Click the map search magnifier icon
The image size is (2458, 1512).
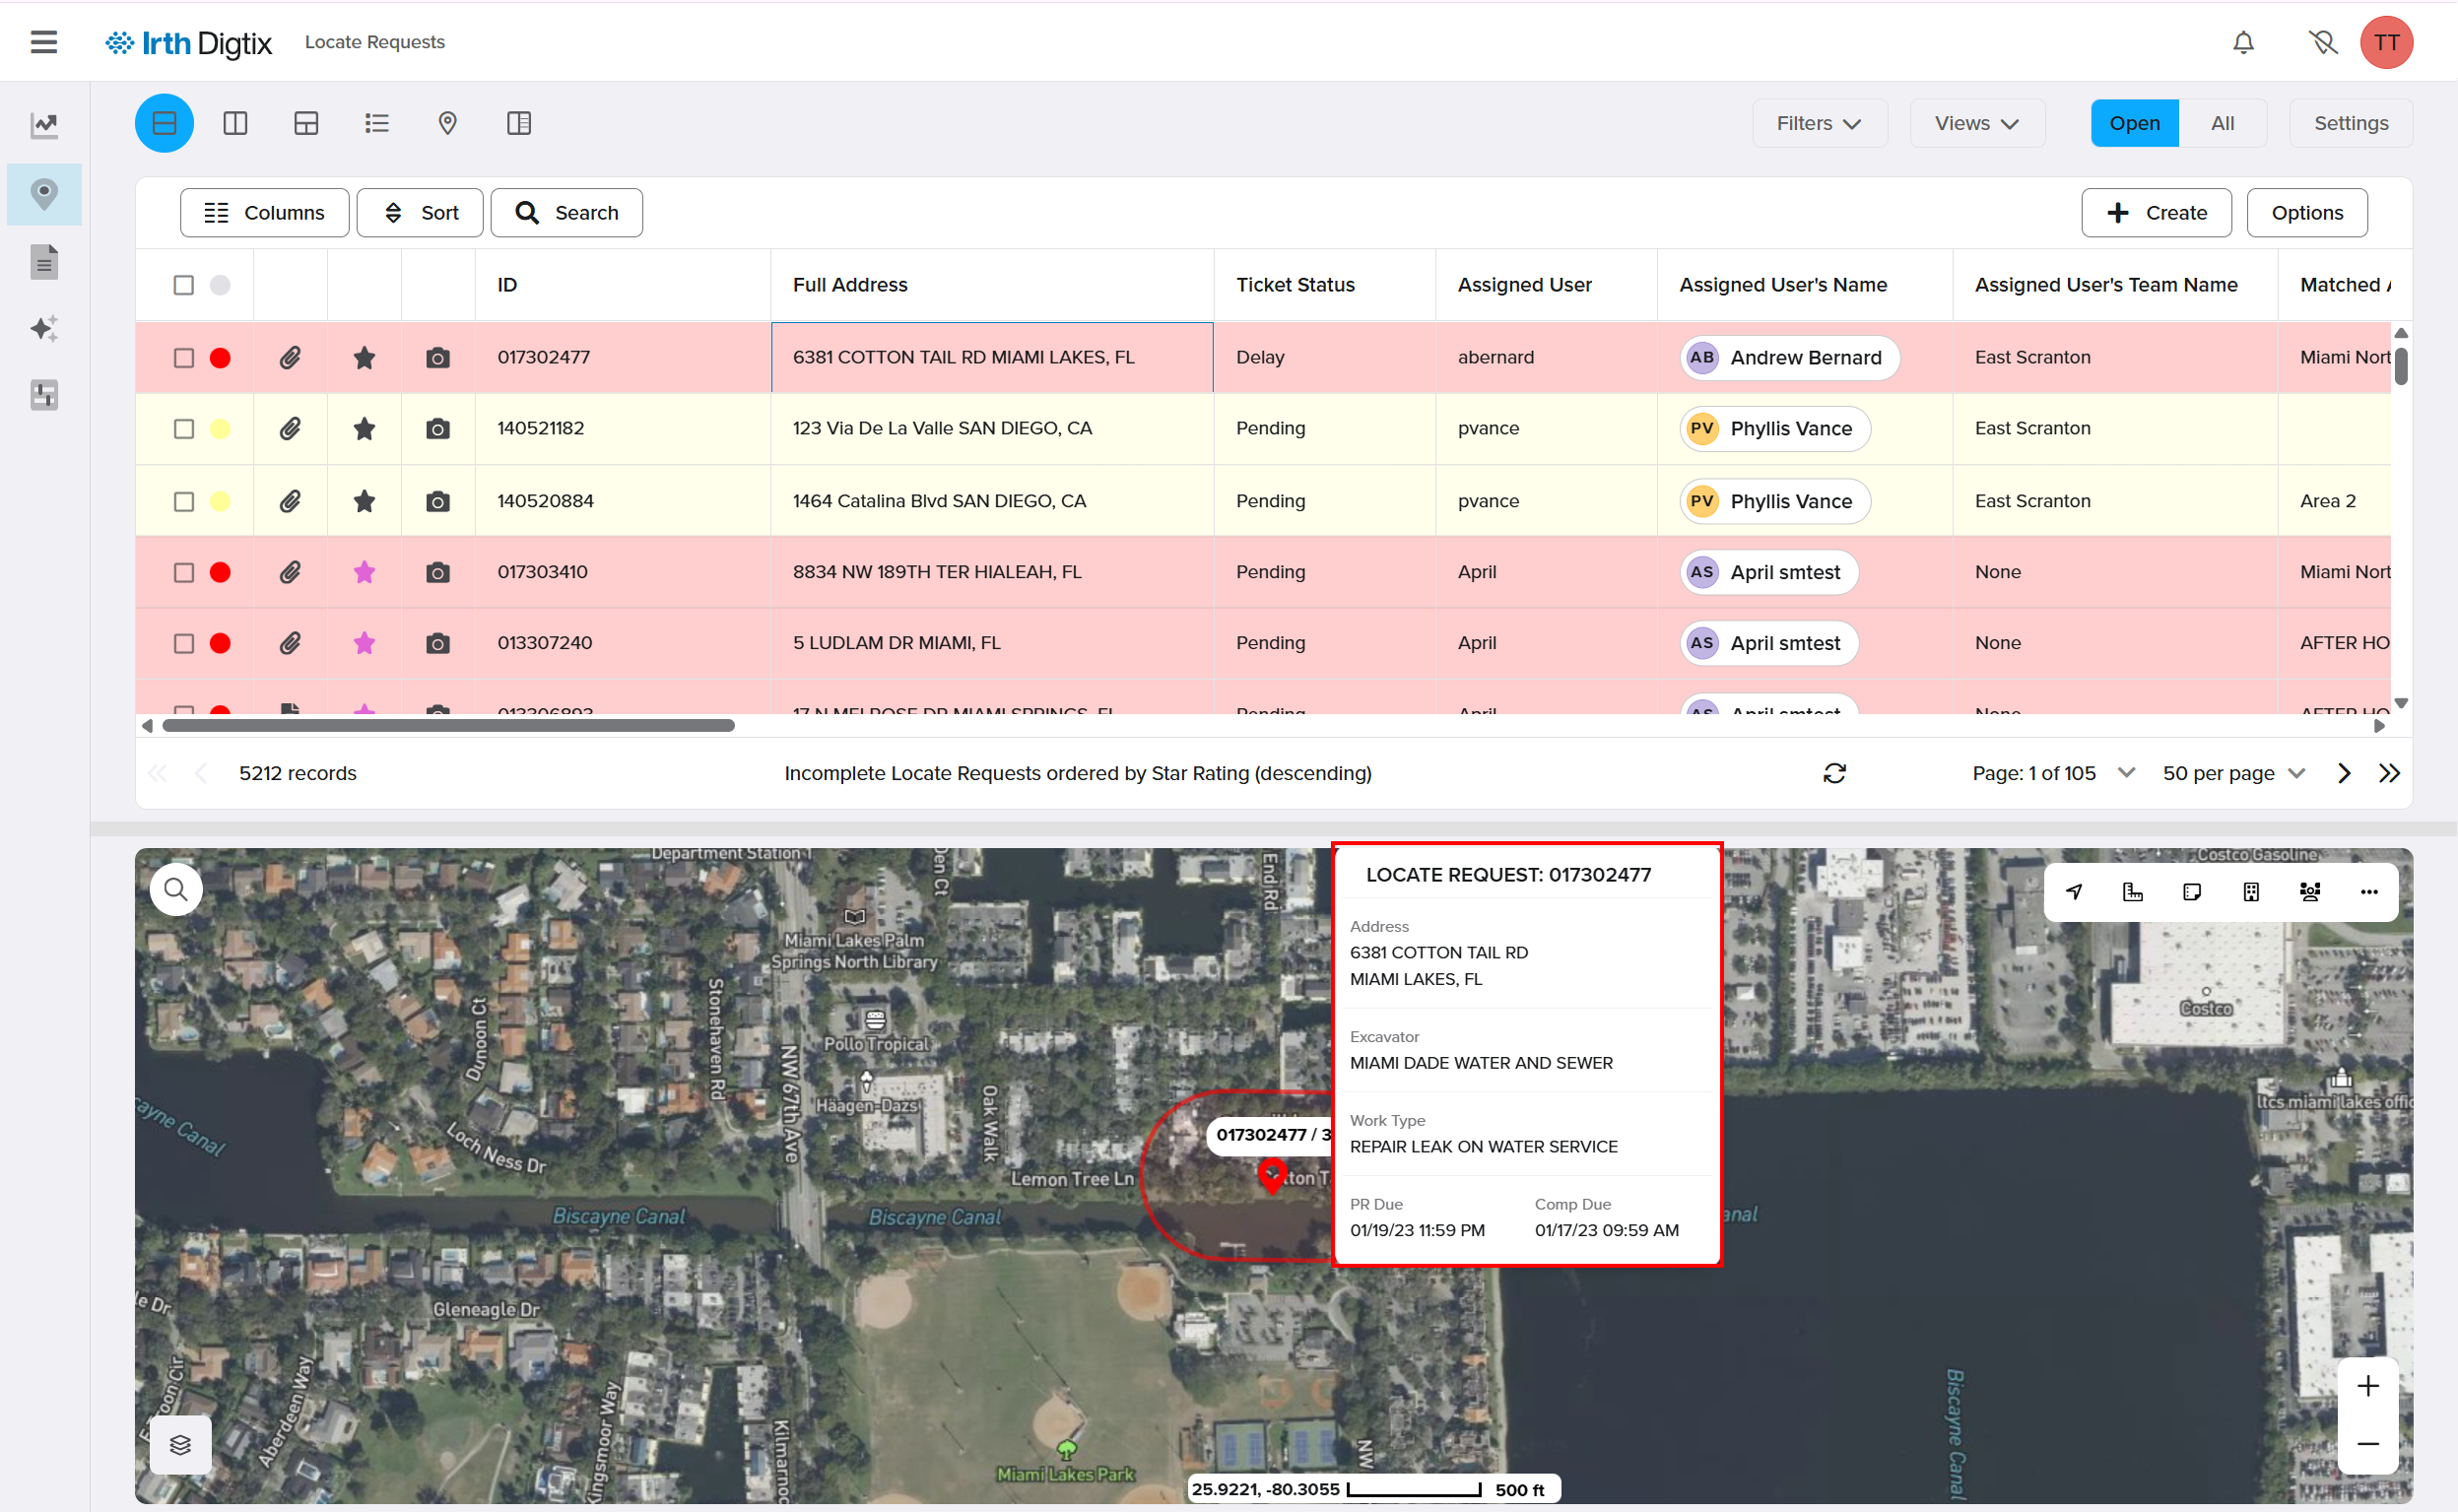(x=176, y=888)
